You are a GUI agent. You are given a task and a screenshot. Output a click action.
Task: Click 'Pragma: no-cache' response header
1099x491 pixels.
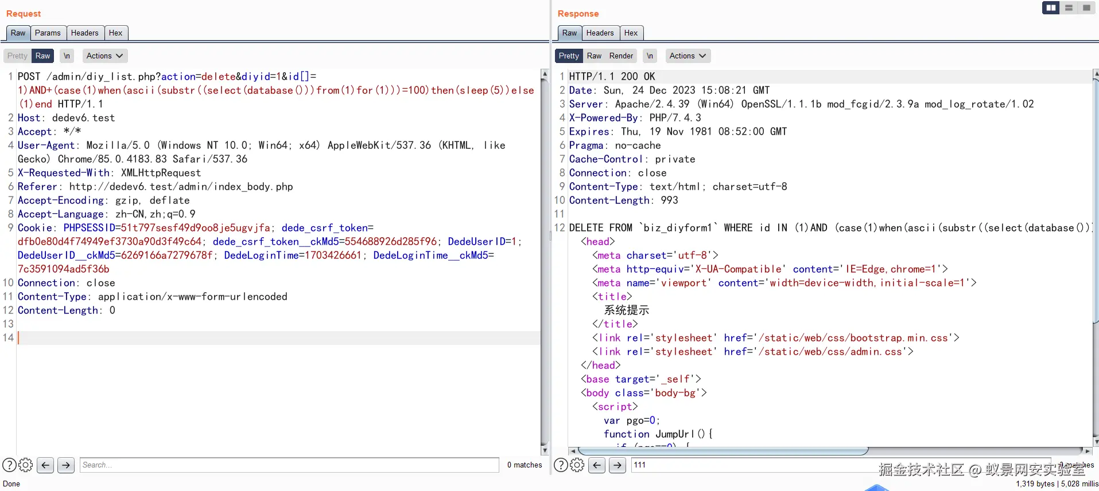pos(615,145)
